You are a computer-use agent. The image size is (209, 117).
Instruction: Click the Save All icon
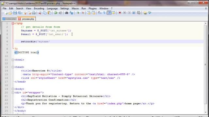[x=20, y=13]
